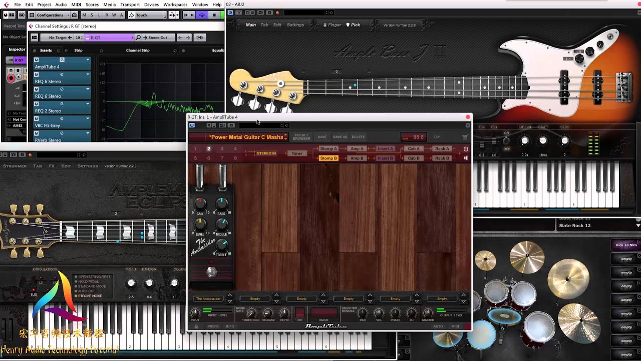Open the Touch automation mode dropdown
Screen dimensions: 641x361
pos(148,15)
